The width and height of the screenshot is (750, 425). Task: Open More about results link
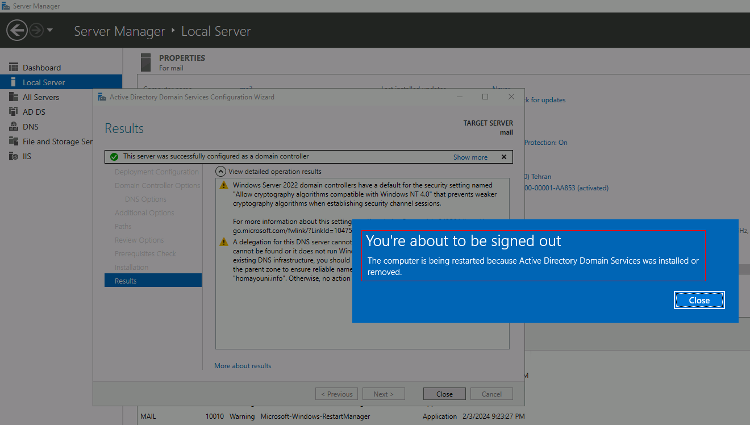coord(243,366)
